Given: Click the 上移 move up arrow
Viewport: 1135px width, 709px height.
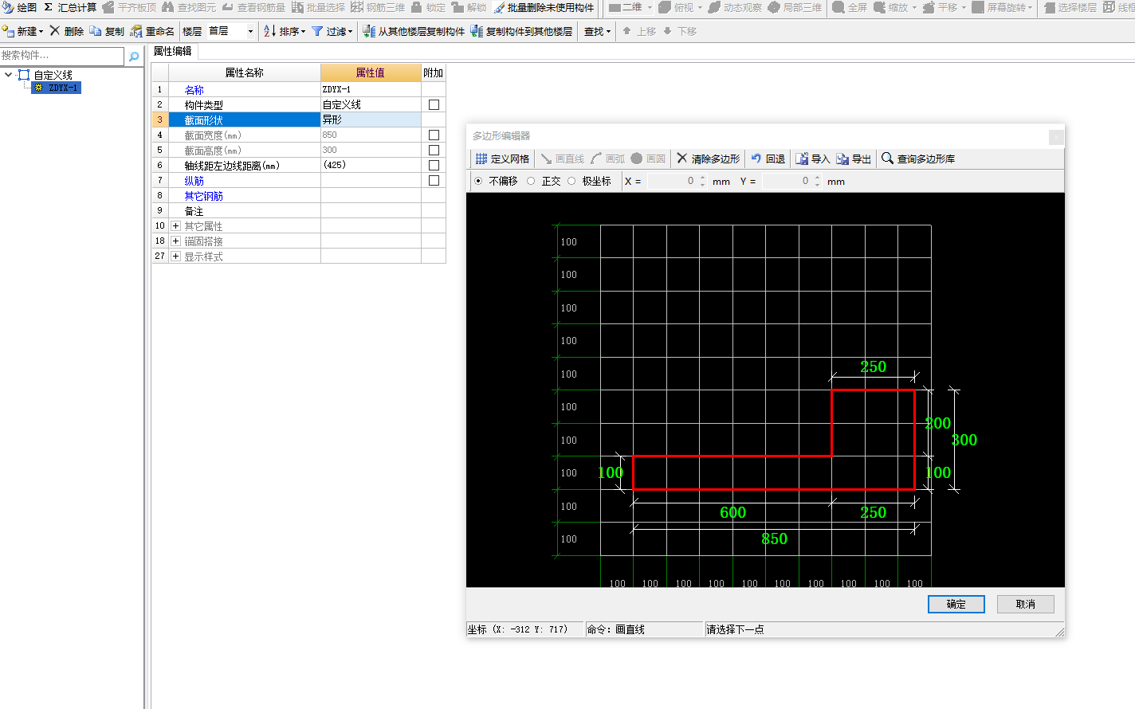Looking at the screenshot, I should click(627, 31).
